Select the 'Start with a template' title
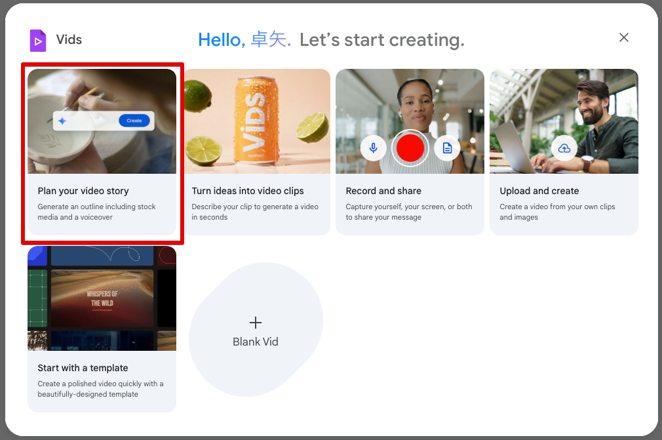Screen dimensions: 662x440 click(83, 368)
